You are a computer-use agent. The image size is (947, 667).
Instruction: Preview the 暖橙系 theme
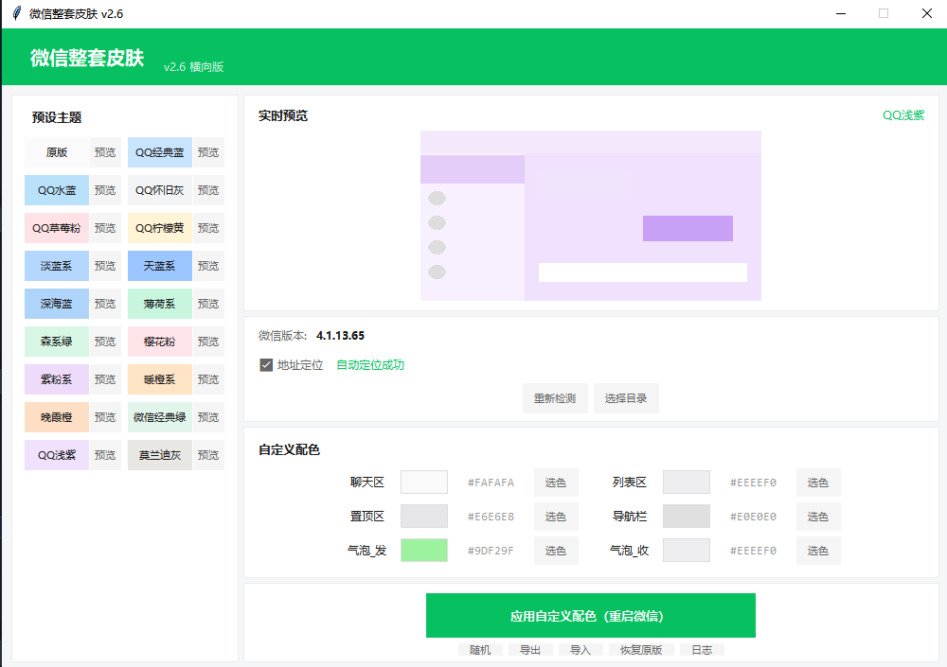click(208, 379)
